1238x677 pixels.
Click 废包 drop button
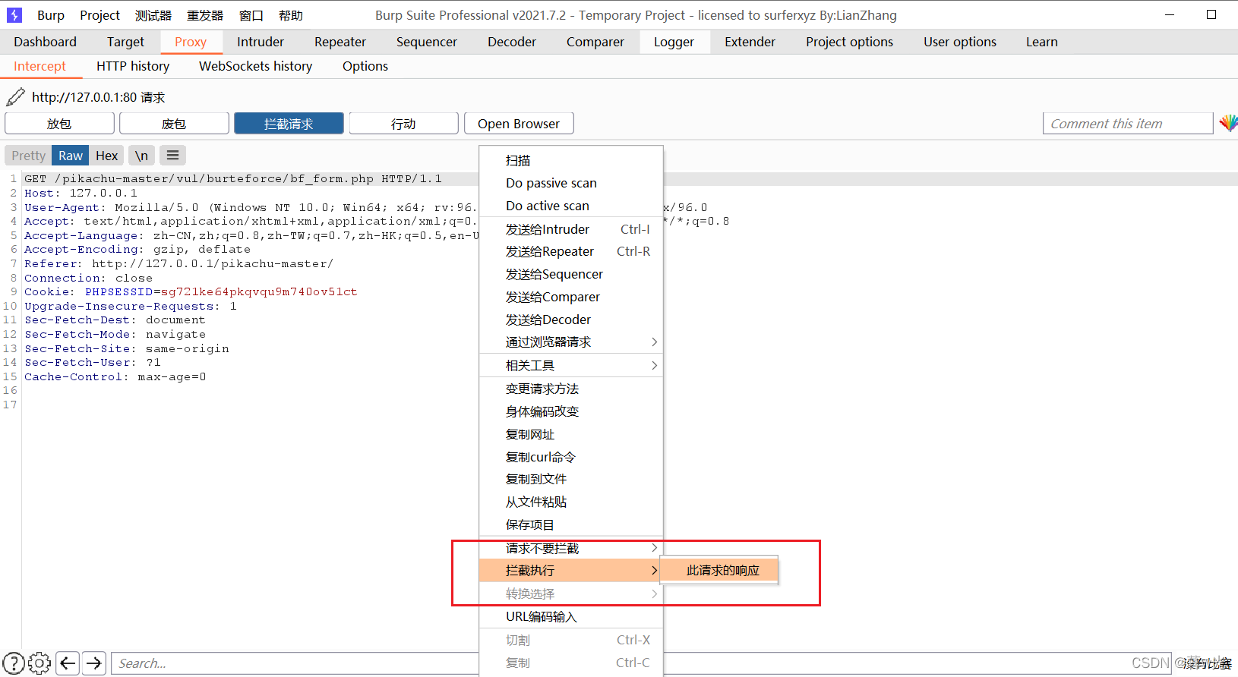(x=174, y=124)
